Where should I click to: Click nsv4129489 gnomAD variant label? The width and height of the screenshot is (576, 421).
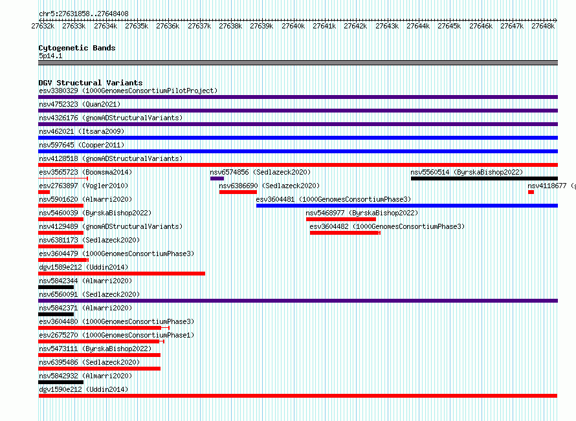(111, 226)
